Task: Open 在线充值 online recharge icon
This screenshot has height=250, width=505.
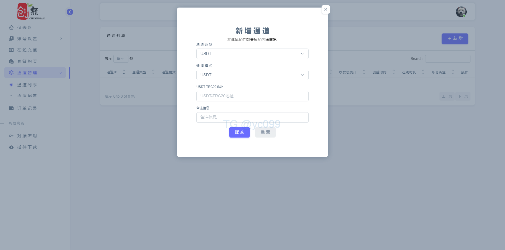Action: point(11,50)
